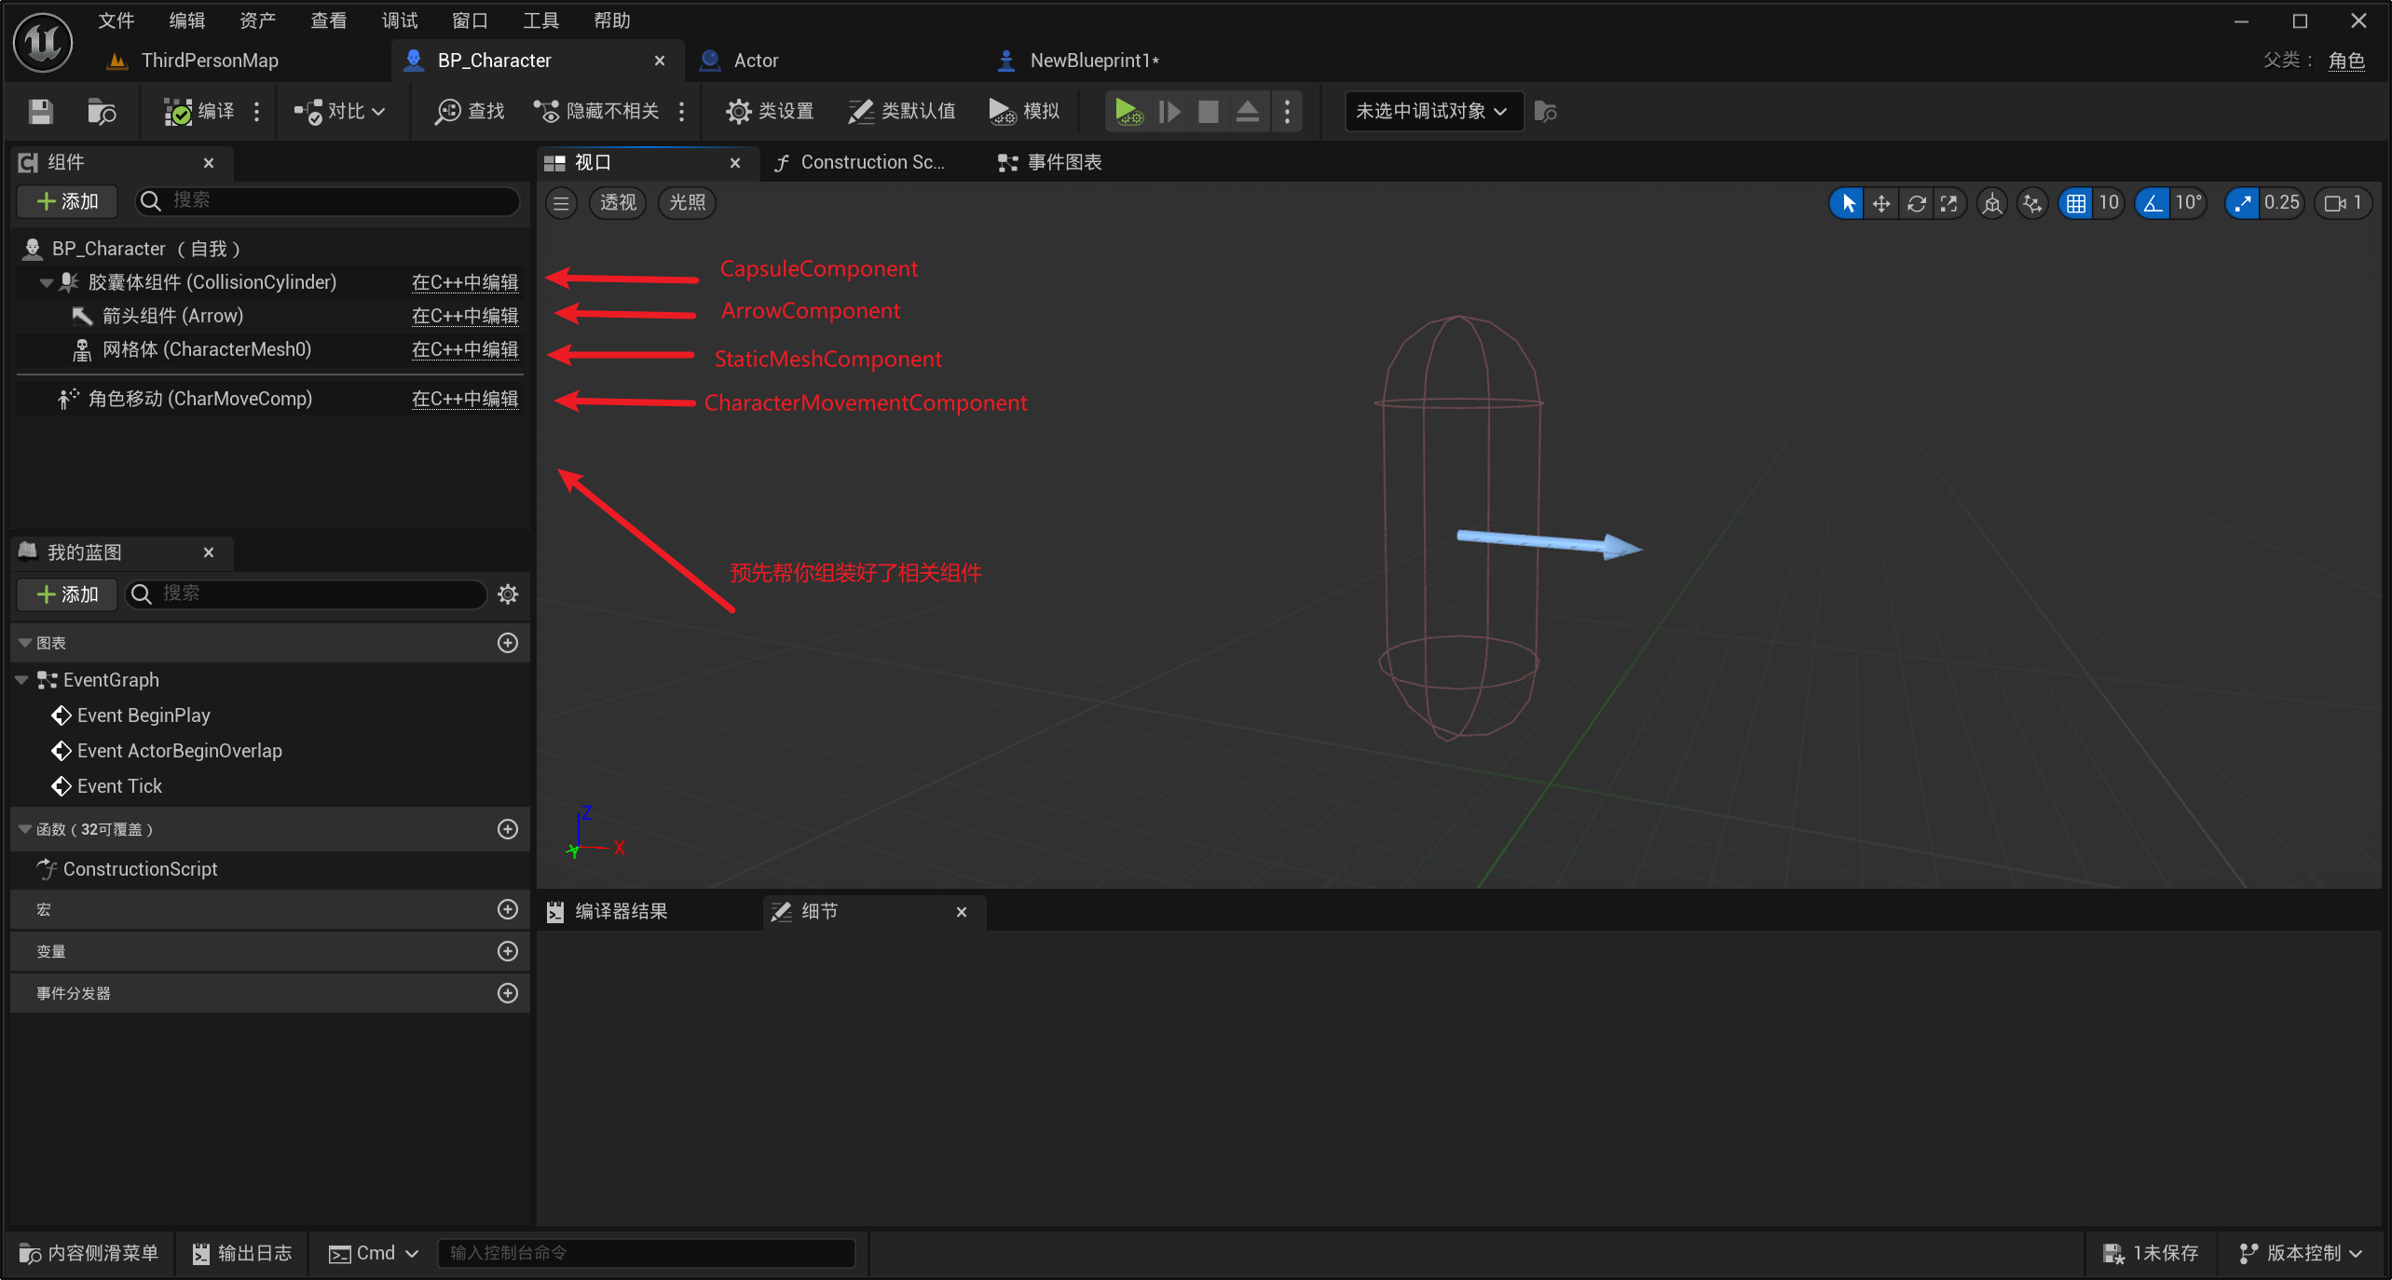Image resolution: width=2392 pixels, height=1280 pixels.
Task: Add a new graph with plus icon
Action: 508,643
